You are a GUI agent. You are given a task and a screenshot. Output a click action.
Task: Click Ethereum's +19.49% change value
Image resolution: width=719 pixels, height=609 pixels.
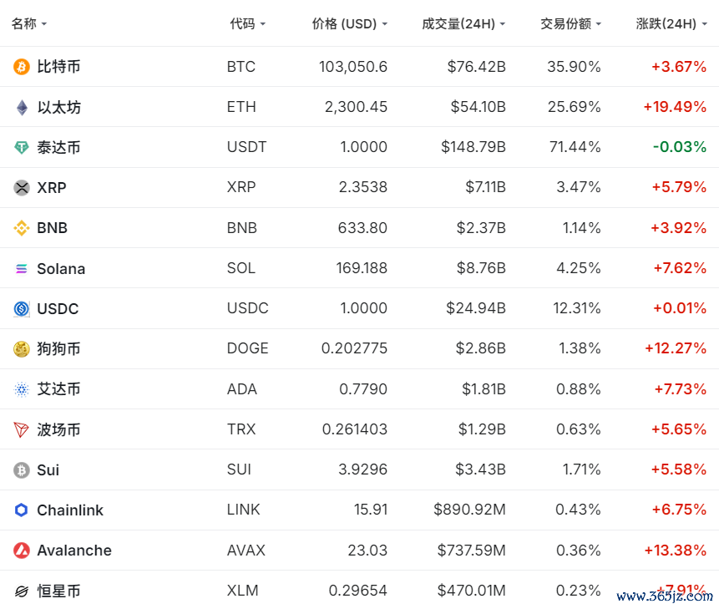675,107
